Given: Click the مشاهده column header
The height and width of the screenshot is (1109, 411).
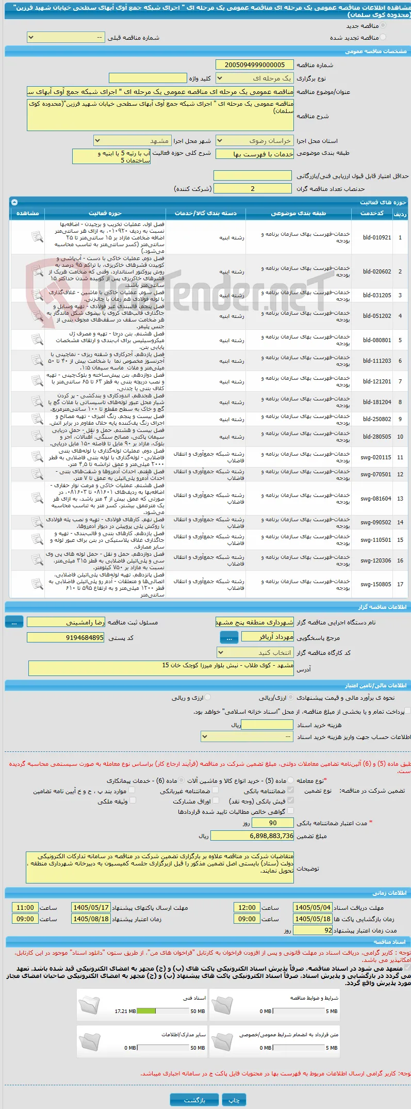Looking at the screenshot, I should [x=27, y=213].
